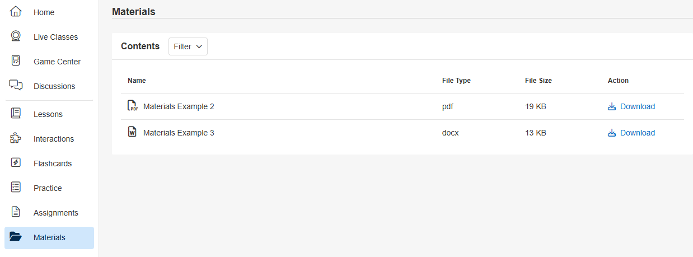
Task: Click the Flashcards lightning icon
Action: [16, 163]
